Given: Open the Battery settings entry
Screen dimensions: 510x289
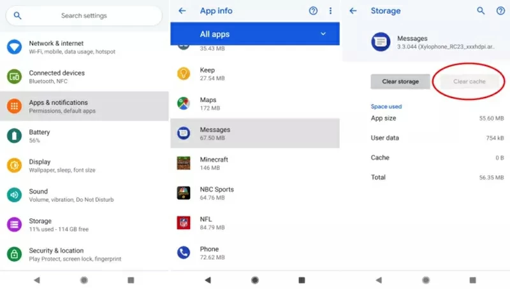Looking at the screenshot, I should (x=84, y=136).
